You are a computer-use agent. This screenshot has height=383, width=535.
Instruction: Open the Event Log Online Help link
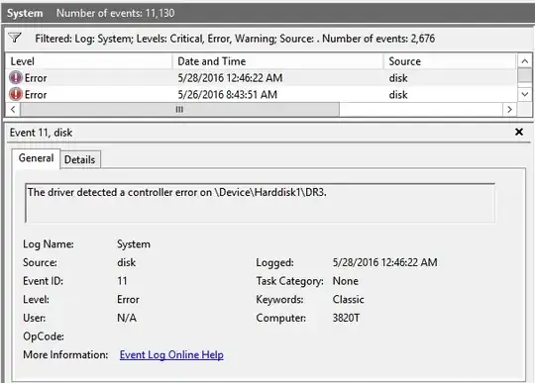171,354
